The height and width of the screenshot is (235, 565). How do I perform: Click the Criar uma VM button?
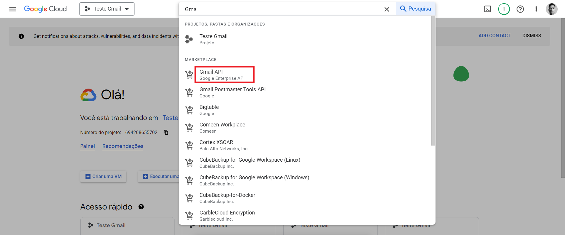pos(103,177)
